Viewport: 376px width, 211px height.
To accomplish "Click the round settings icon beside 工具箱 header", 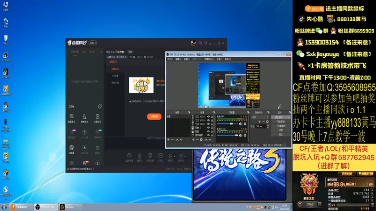I will point(100,106).
